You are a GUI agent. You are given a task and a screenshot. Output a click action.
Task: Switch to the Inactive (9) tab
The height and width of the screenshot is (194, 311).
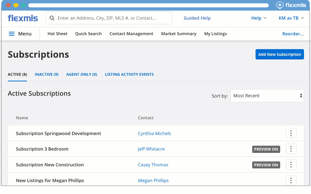[47, 74]
